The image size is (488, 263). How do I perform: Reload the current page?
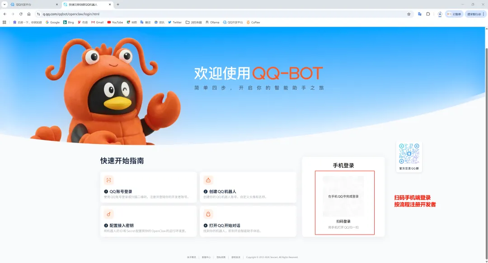click(21, 14)
